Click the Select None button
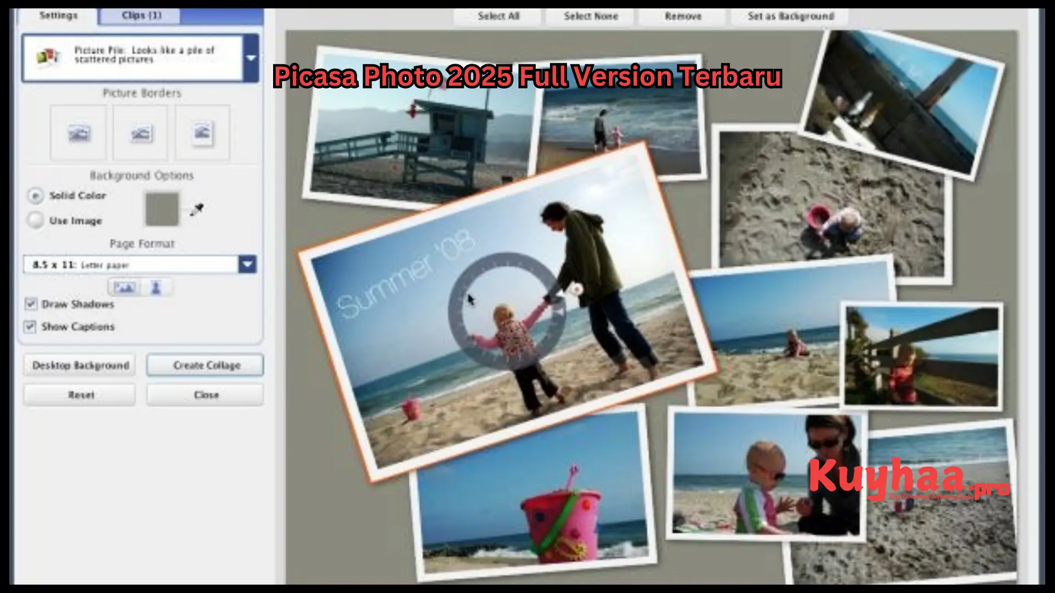Screen dimensions: 1055x593 point(589,16)
